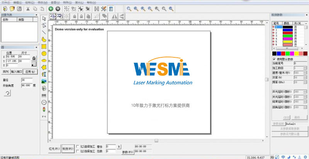Open the 激光 menu

tap(80, 2)
